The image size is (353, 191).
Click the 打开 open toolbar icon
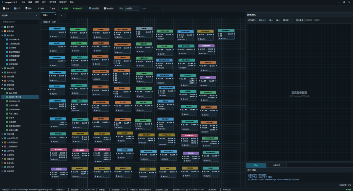click(17, 8)
